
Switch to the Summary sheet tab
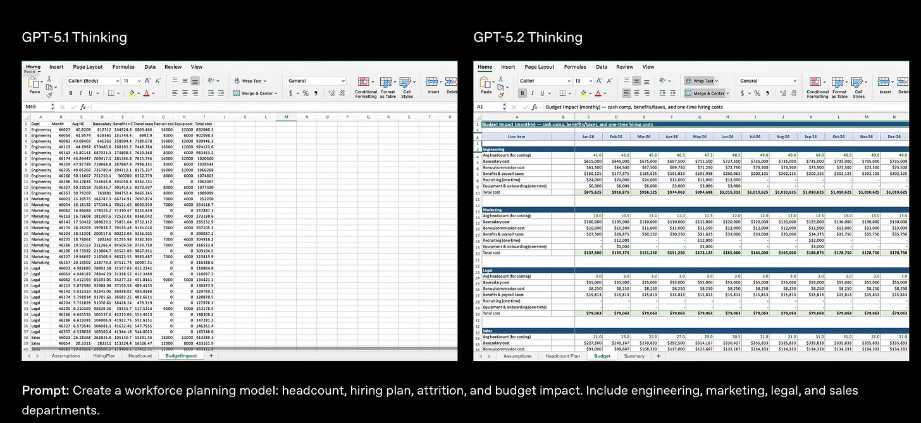634,355
